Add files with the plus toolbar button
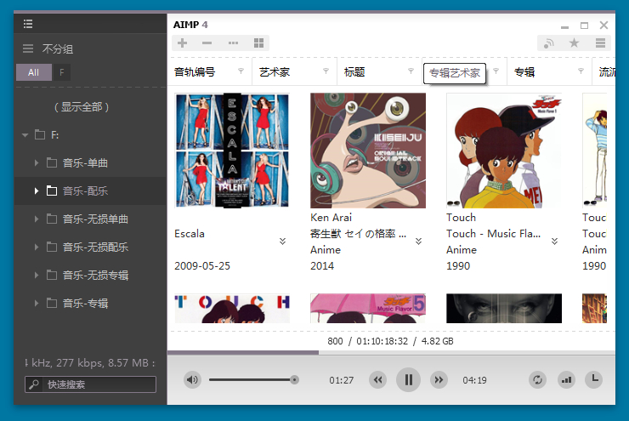Viewport: 629px width, 421px height. tap(183, 43)
